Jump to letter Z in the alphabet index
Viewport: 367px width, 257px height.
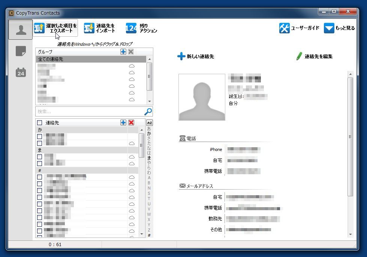point(149,230)
